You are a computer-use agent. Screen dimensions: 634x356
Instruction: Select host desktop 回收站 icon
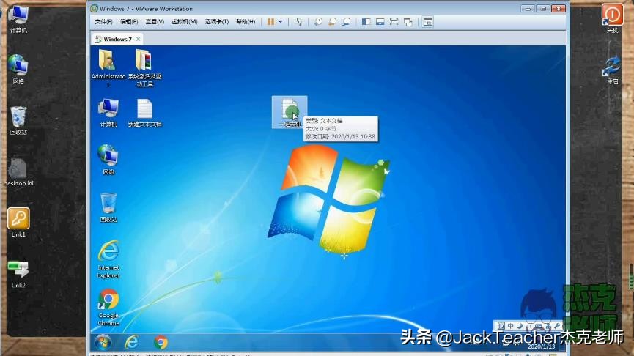[x=18, y=120]
